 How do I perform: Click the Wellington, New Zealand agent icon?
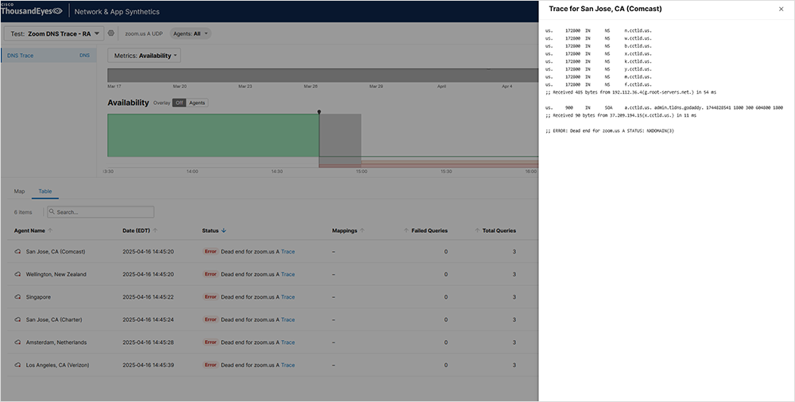pos(18,274)
